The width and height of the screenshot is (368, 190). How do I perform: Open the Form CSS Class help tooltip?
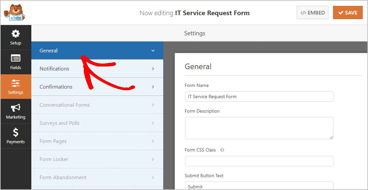pyautogui.click(x=222, y=150)
